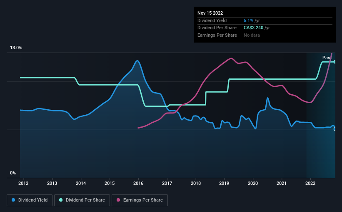342x212 pixels.
Task: Click the Past label in the chart
Action: point(327,58)
